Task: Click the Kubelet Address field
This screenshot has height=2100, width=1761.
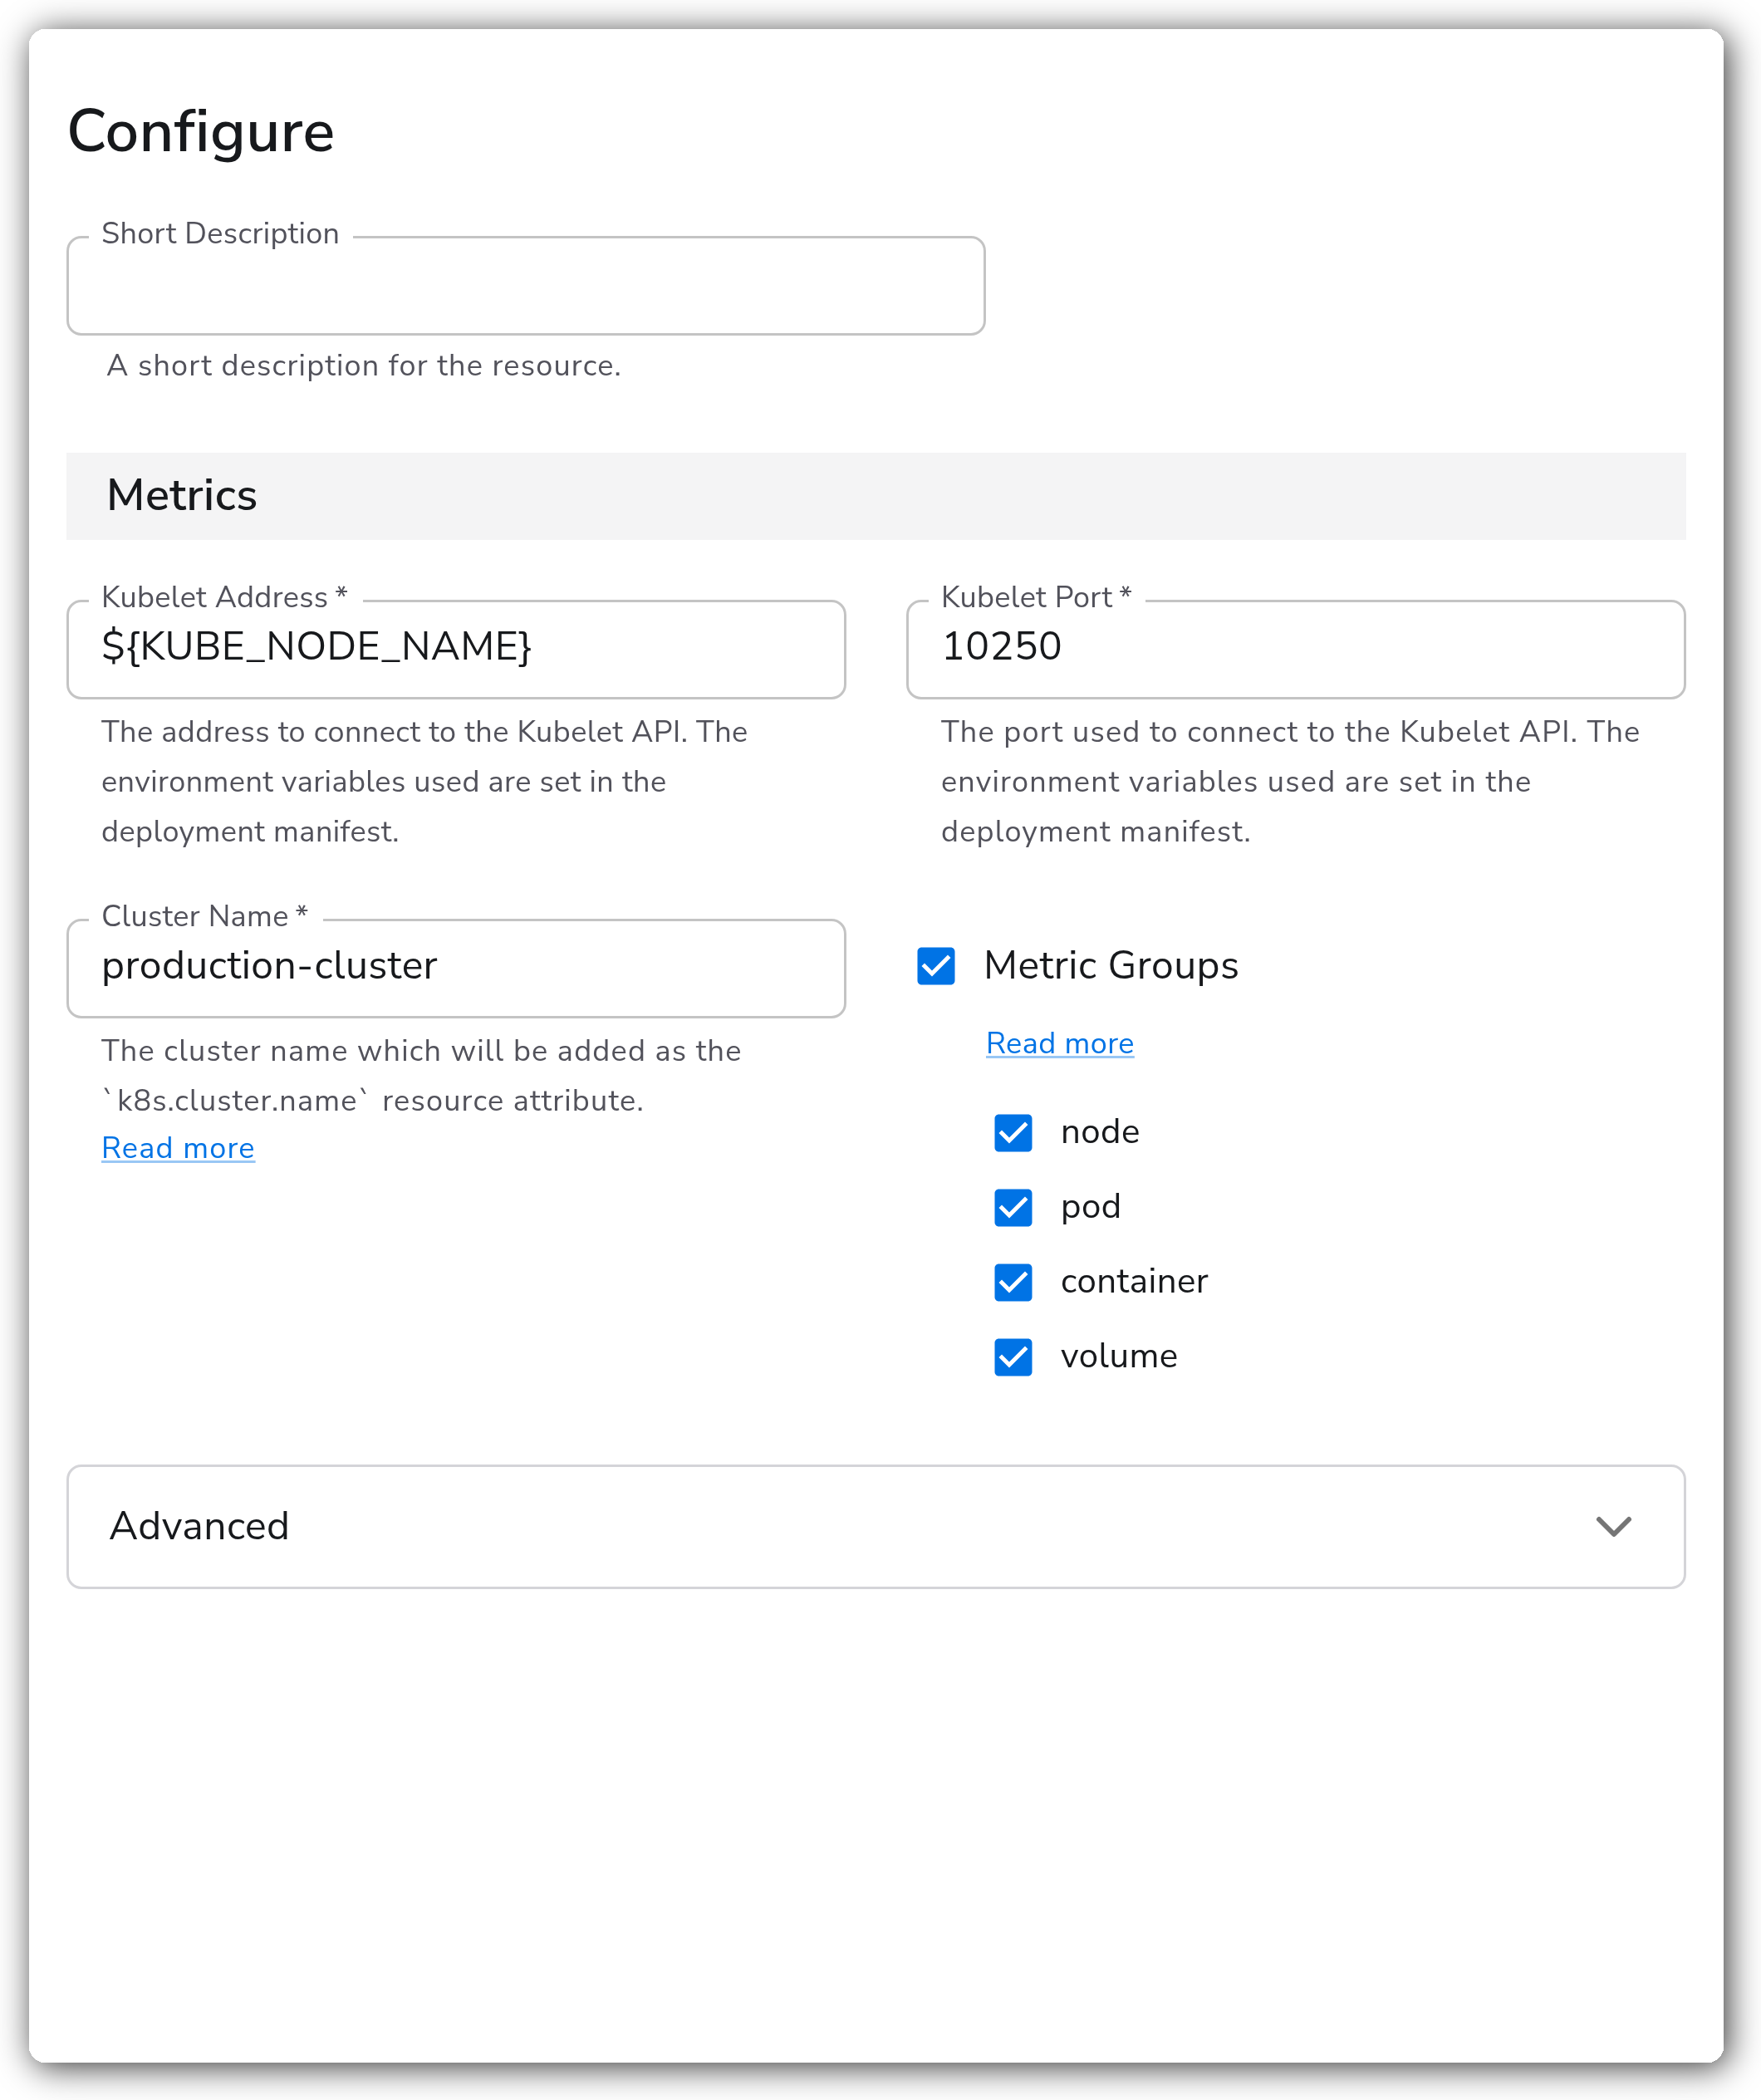Action: [x=456, y=649]
